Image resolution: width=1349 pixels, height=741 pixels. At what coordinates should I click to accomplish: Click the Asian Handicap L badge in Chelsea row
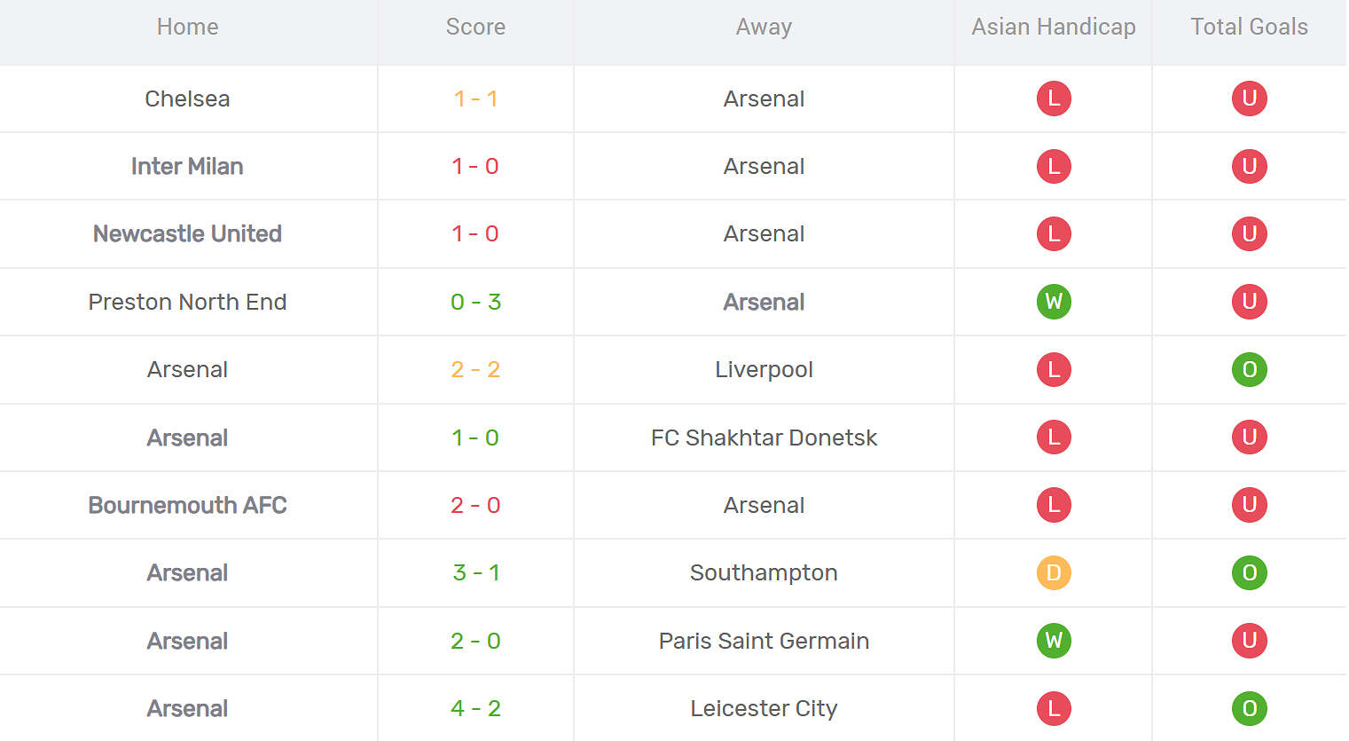1054,99
